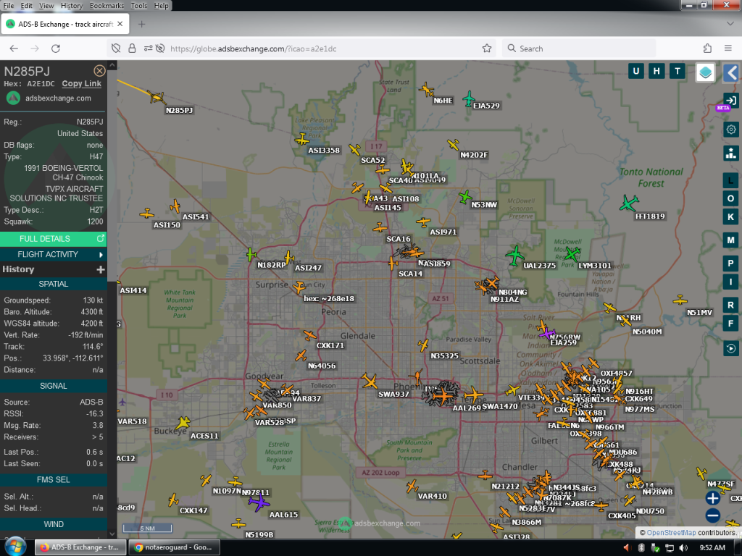The height and width of the screenshot is (556, 742).
Task: Open a new browser tab
Action: (x=141, y=24)
